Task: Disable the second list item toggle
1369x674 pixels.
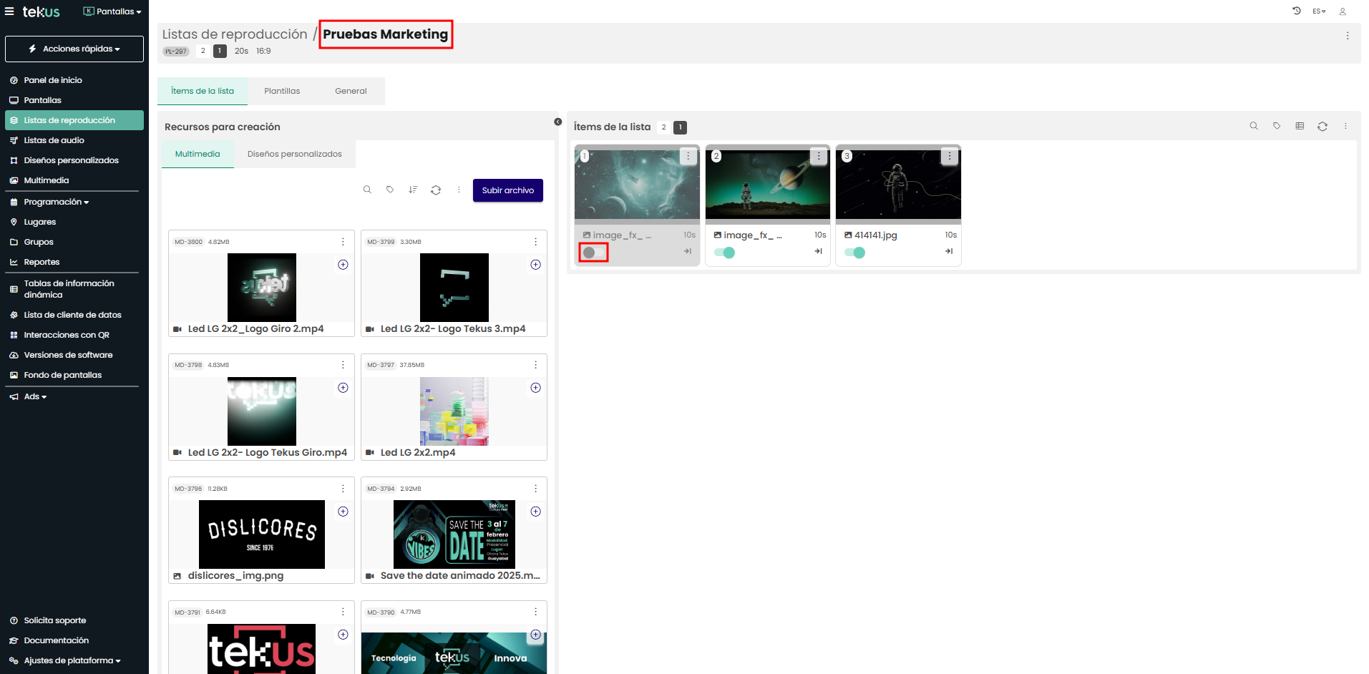Action: [x=724, y=253]
